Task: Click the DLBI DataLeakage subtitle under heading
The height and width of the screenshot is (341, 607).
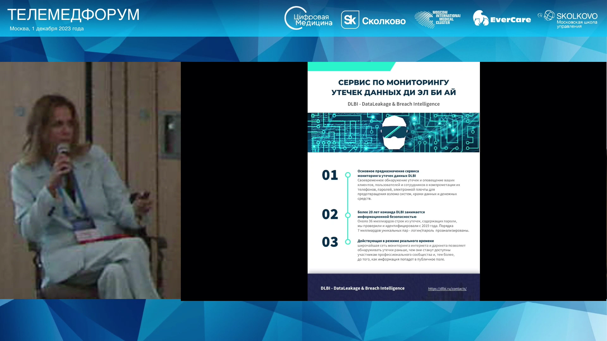Action: click(x=393, y=104)
